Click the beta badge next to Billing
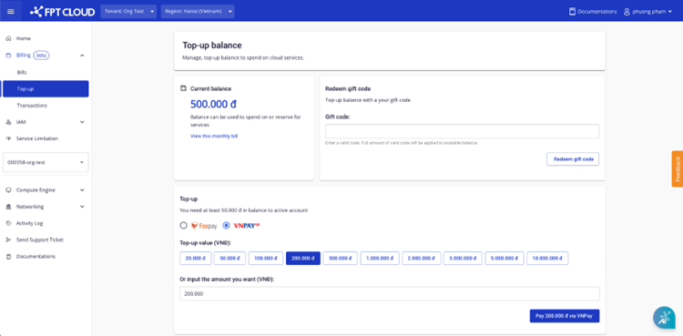The image size is (683, 336). pyautogui.click(x=41, y=56)
